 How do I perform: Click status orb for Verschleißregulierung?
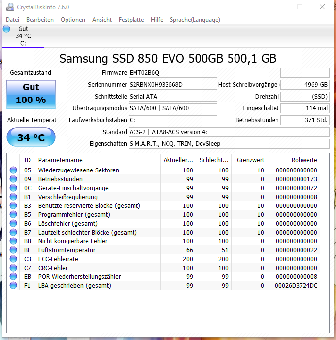click(13, 197)
